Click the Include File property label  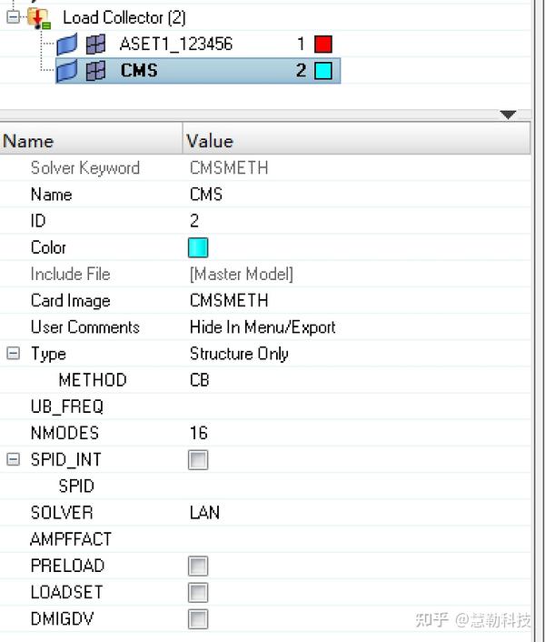tap(70, 274)
